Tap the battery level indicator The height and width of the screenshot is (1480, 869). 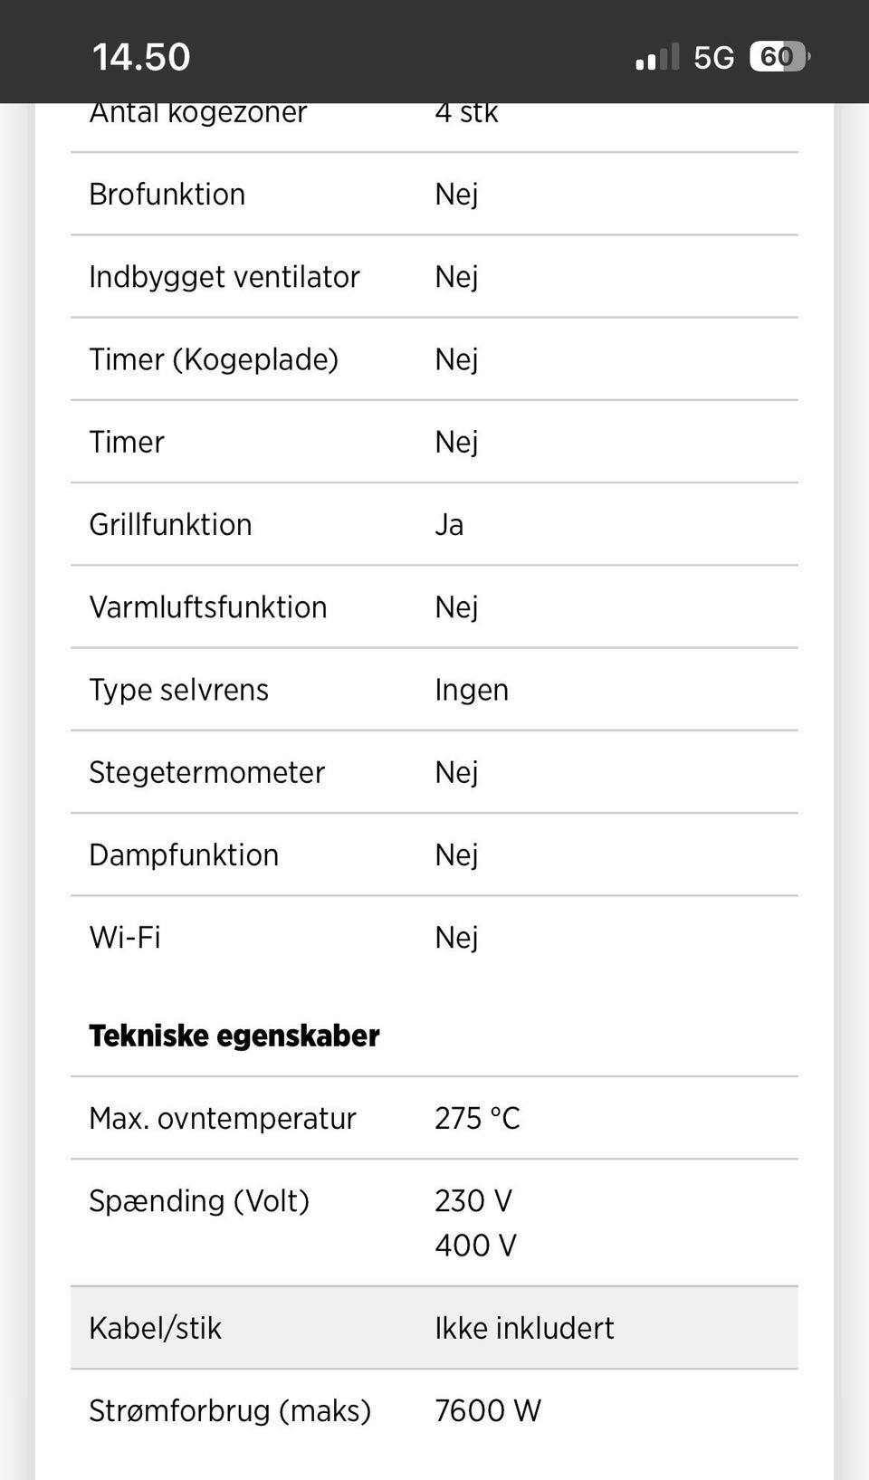click(778, 57)
